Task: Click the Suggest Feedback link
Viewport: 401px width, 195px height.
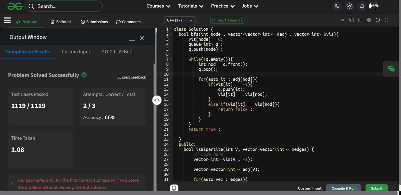Action: tap(131, 77)
